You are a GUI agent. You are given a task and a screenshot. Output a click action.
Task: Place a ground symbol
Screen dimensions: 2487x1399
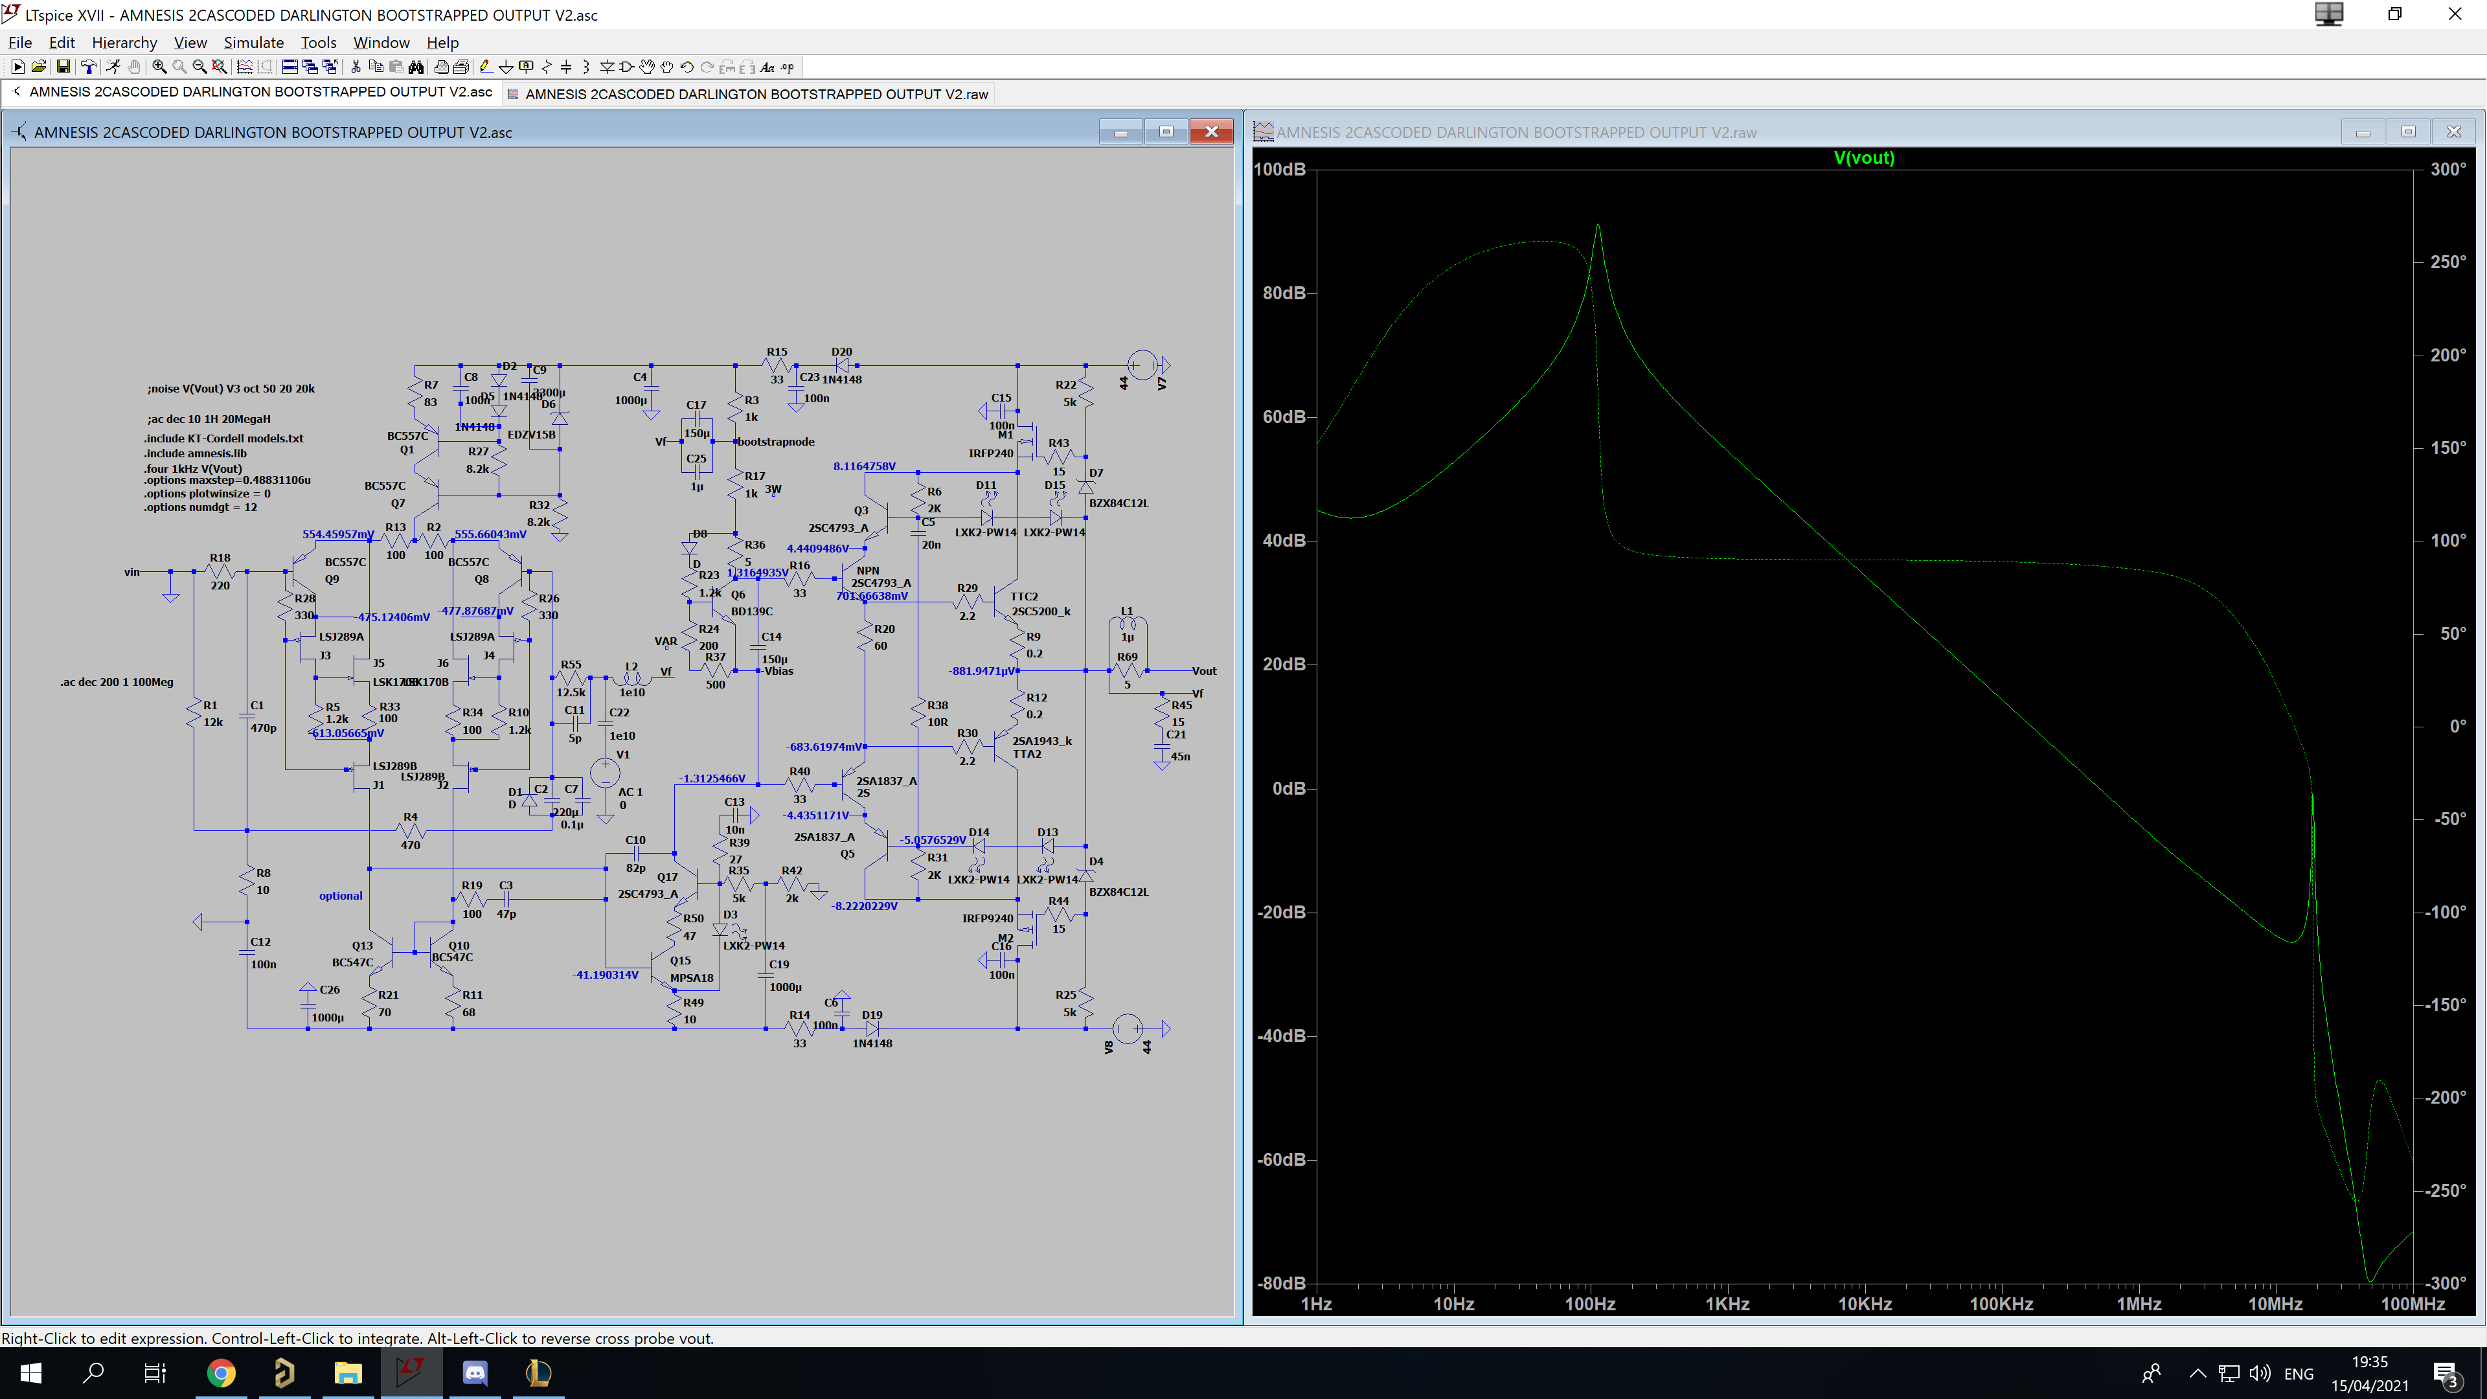[506, 67]
